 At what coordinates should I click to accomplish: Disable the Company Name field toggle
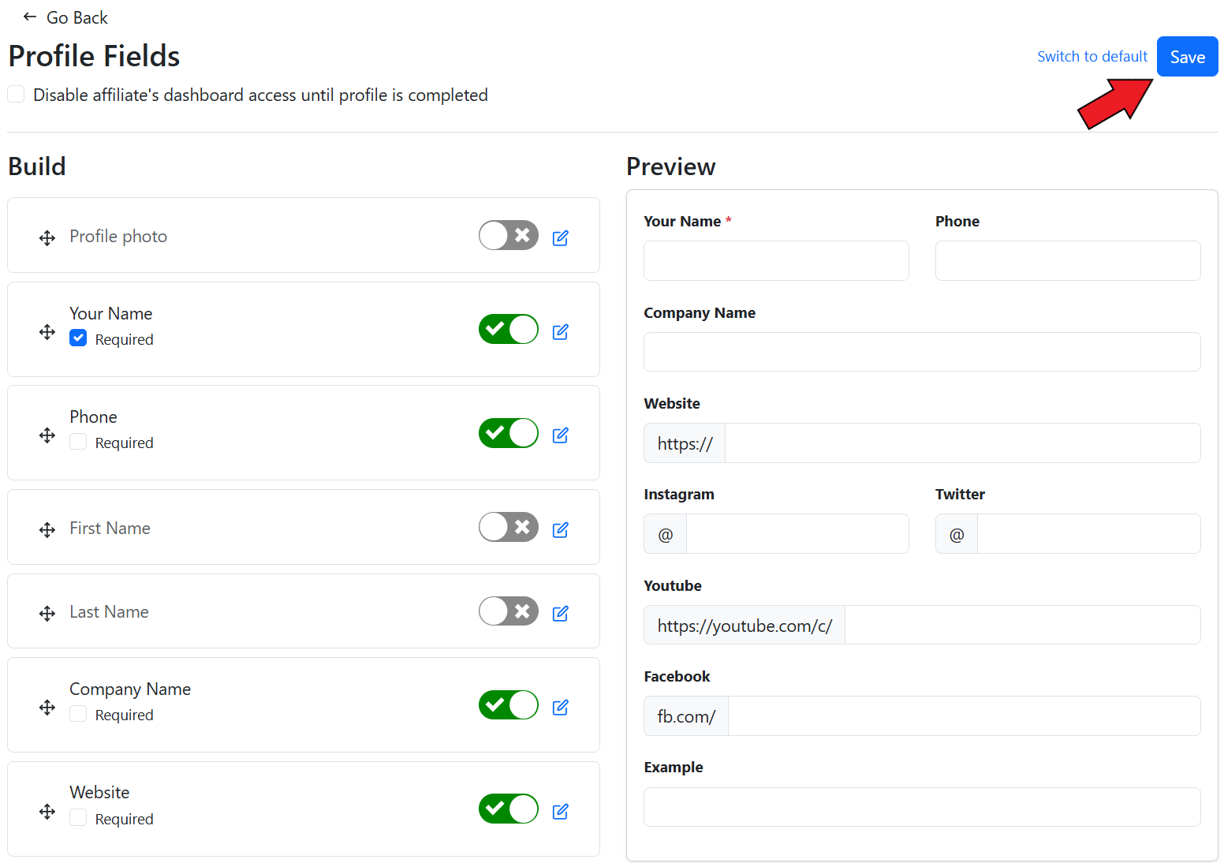508,705
